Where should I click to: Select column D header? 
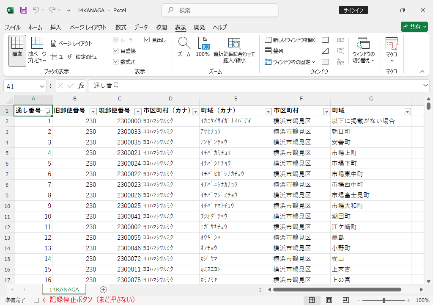coord(170,99)
